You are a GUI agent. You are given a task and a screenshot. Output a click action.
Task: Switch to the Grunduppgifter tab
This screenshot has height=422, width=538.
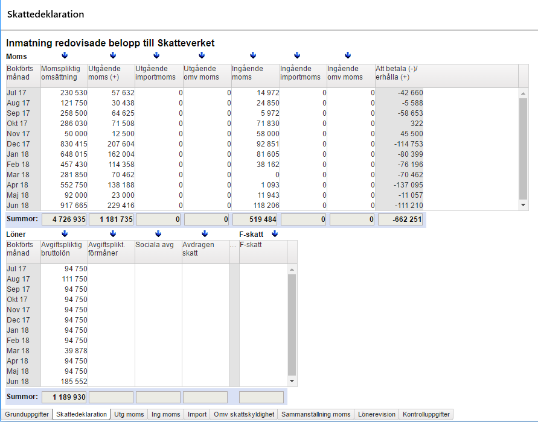pyautogui.click(x=27, y=414)
